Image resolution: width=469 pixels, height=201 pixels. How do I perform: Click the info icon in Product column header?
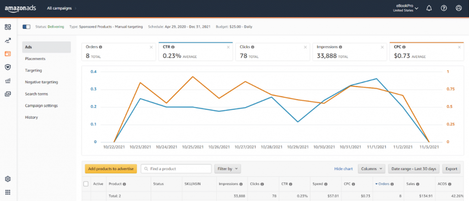[124, 184]
